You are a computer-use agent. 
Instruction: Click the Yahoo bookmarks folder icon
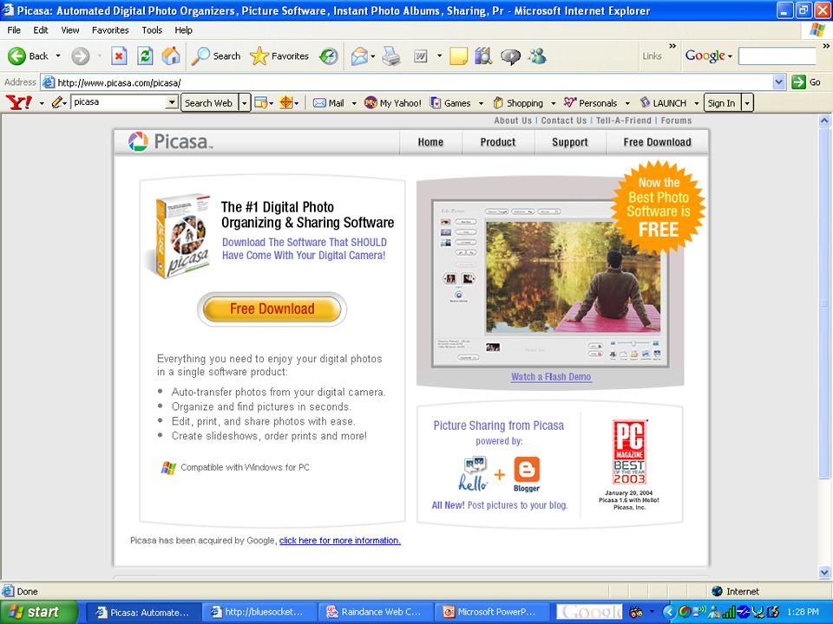261,103
